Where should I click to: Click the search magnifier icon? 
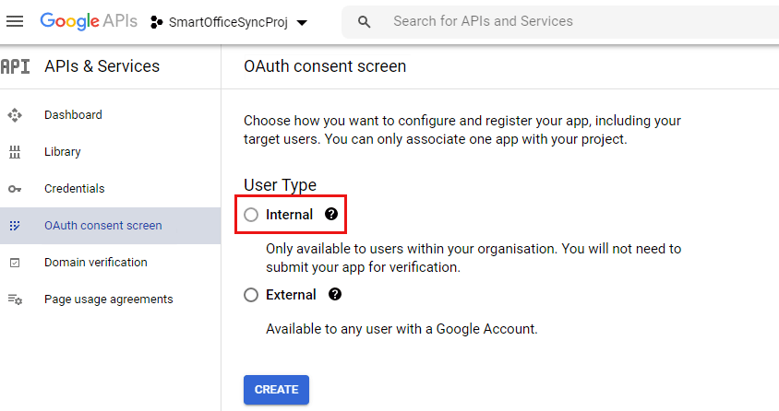click(x=365, y=22)
